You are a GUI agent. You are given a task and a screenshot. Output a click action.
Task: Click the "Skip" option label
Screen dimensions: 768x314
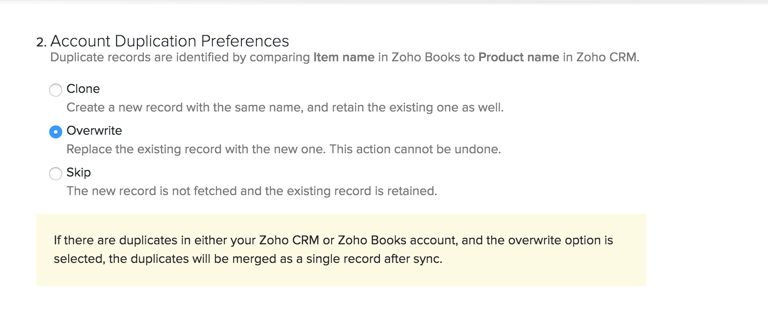click(78, 172)
